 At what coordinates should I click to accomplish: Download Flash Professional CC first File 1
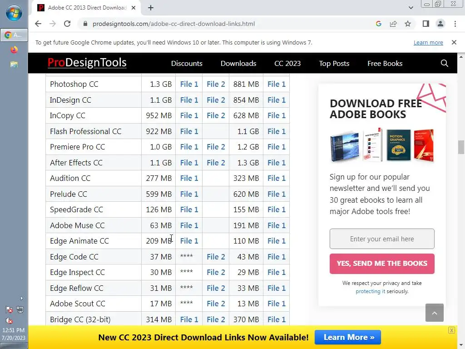189,131
